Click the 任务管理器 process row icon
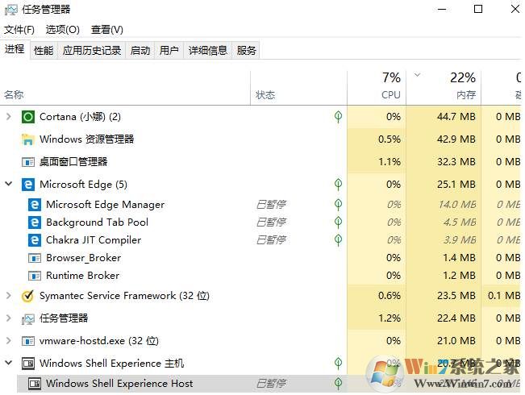 pos(28,318)
